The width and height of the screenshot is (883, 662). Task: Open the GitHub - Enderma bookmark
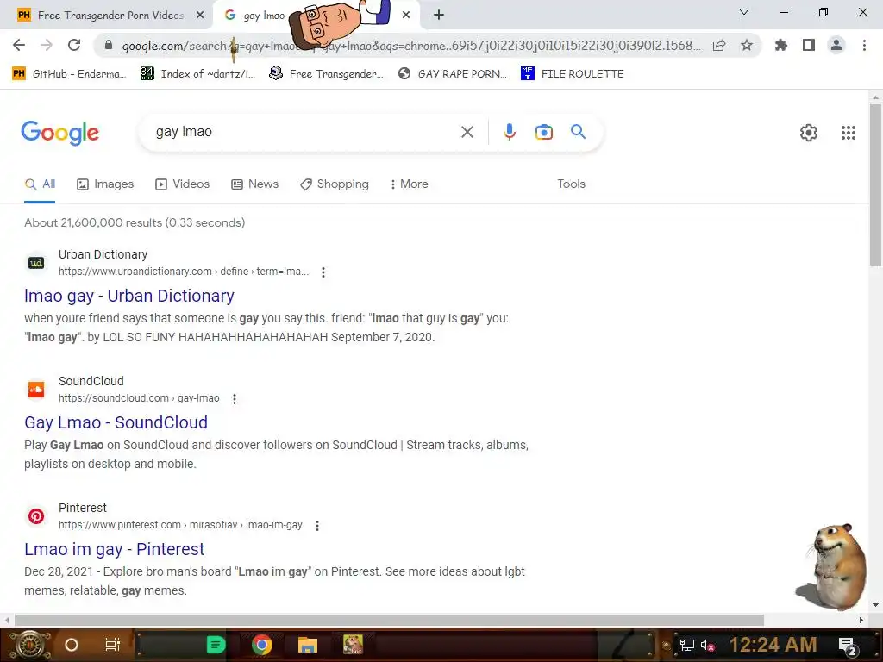pos(70,74)
